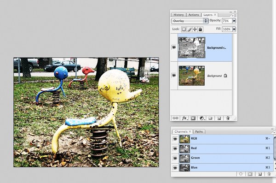Switch to the Actions tab
This screenshot has height=183, width=276.
[194, 15]
